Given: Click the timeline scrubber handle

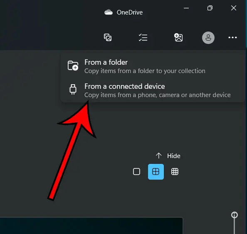Looking at the screenshot, I should point(235,215).
